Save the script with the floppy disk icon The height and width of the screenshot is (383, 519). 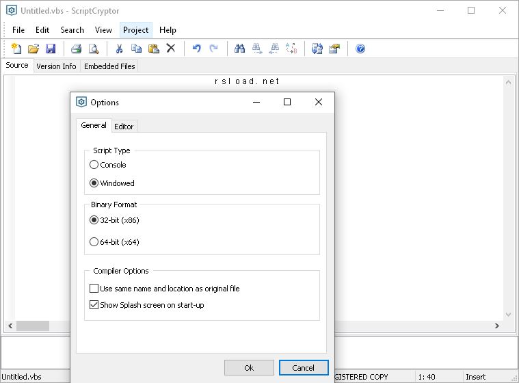tap(51, 49)
